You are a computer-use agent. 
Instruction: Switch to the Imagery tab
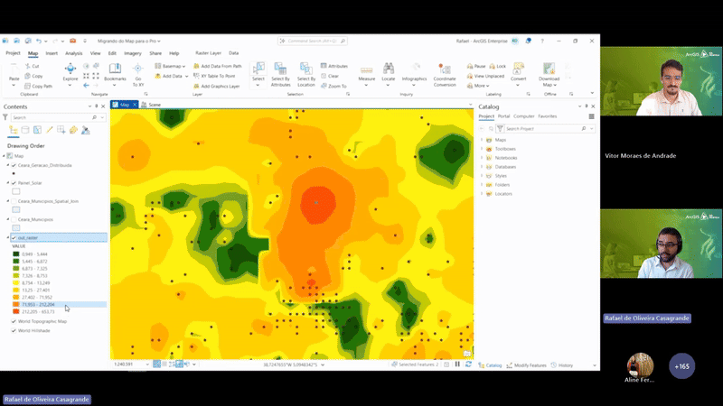click(132, 53)
